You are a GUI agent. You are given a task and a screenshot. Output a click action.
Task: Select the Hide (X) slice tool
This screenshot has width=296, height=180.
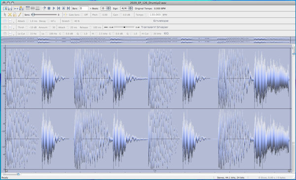tap(10, 14)
